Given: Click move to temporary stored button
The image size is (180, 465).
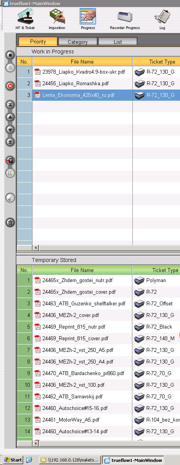Looking at the screenshot, I should [10, 160].
